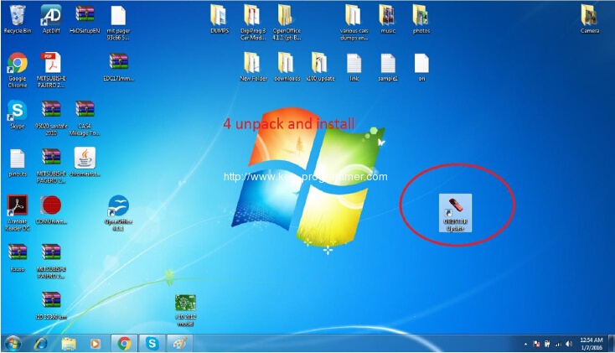
Task: Select the Recycle Bin icon
Action: pyautogui.click(x=18, y=18)
